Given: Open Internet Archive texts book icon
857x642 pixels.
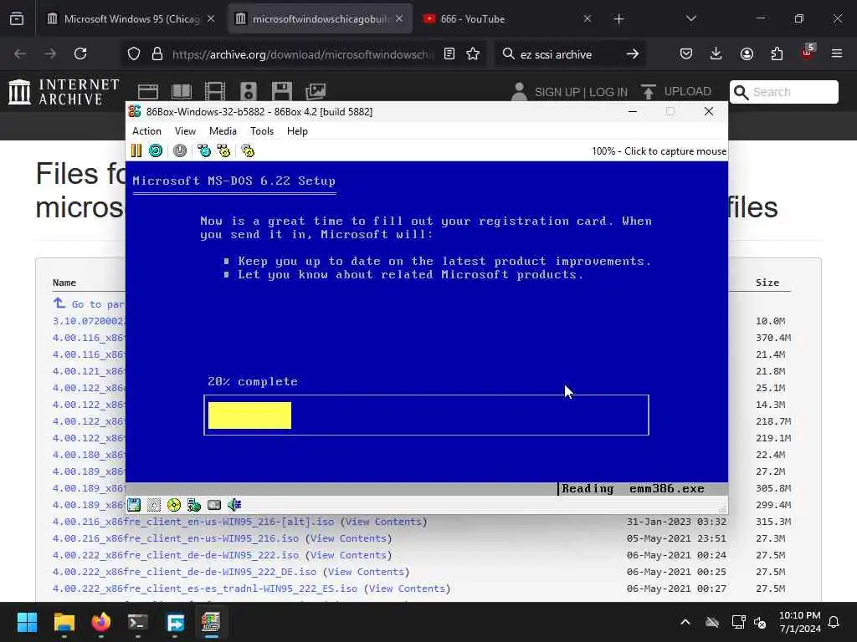Looking at the screenshot, I should [x=182, y=91].
